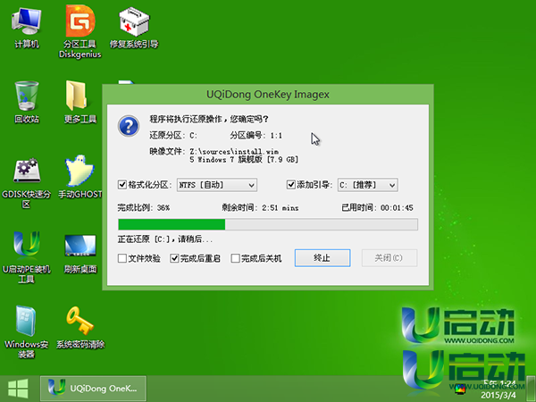Click the system tray color monitor icon
The image size is (536, 402).
(x=460, y=389)
